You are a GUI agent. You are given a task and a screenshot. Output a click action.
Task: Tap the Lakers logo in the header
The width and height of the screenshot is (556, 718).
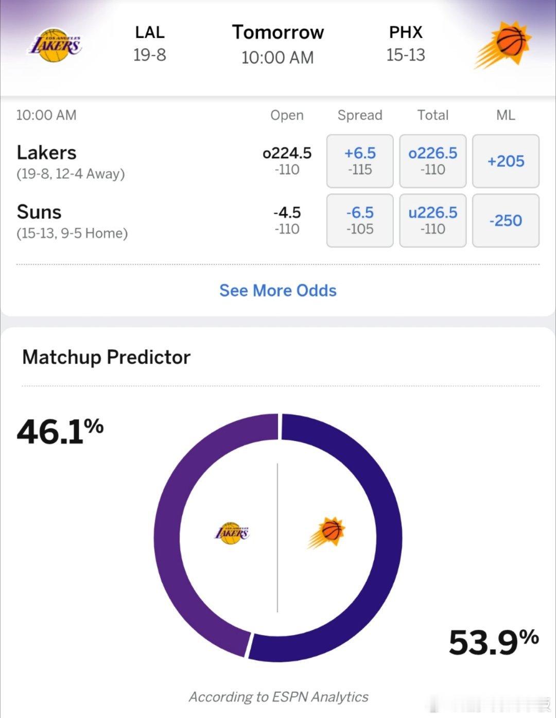[54, 45]
